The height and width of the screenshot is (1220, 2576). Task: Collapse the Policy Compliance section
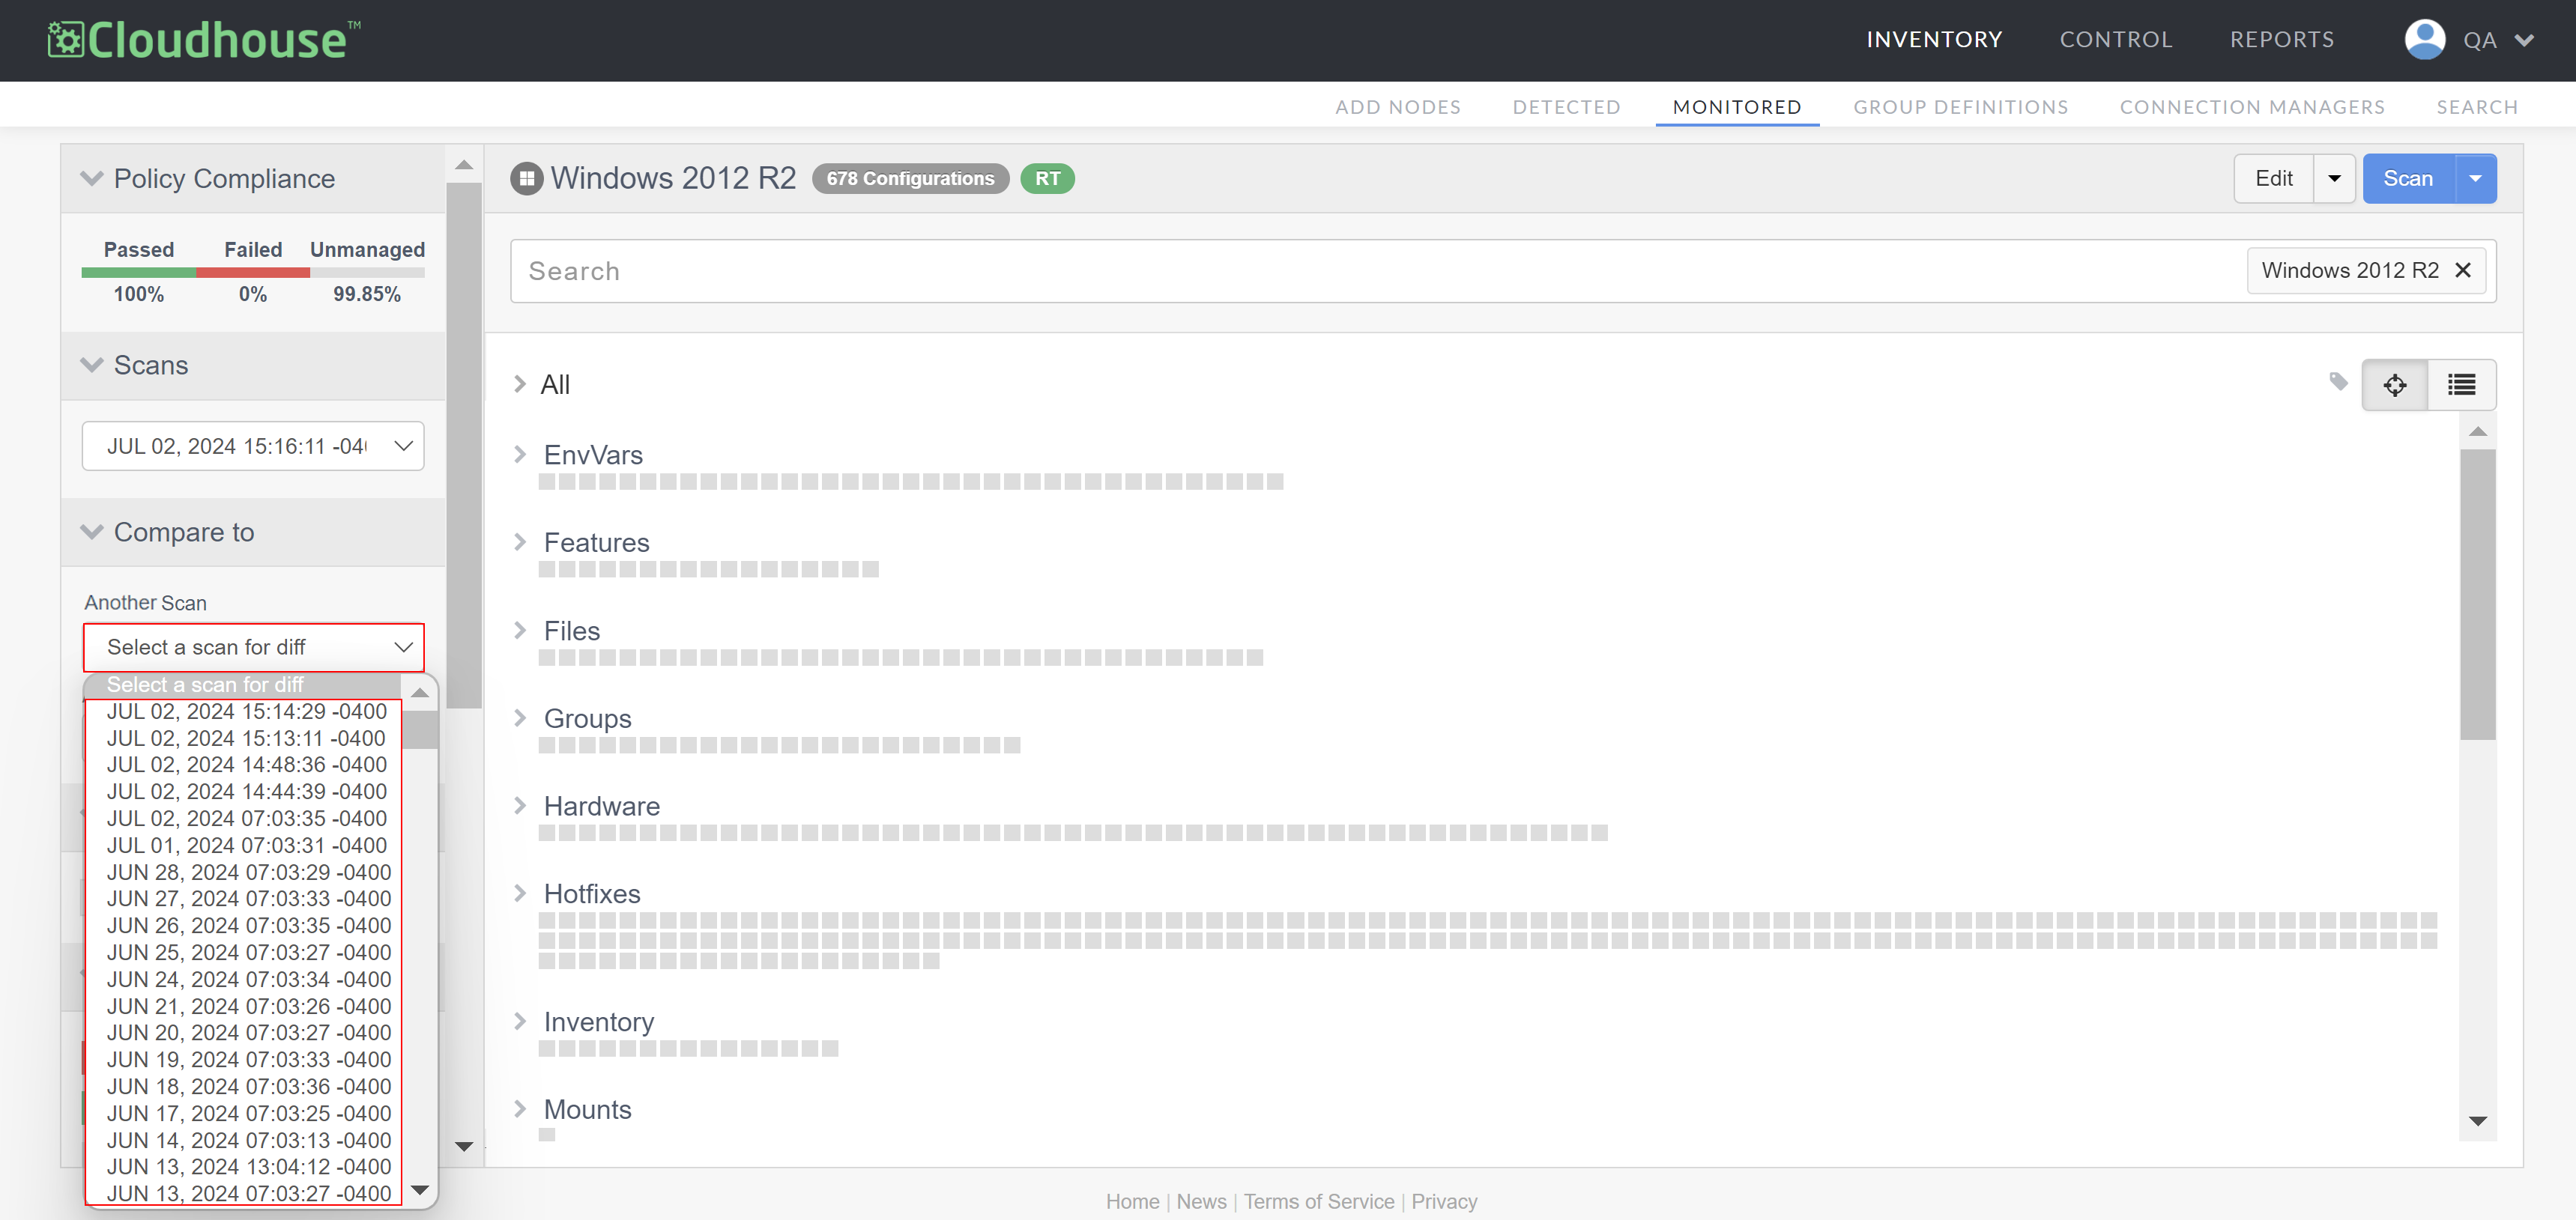92,179
